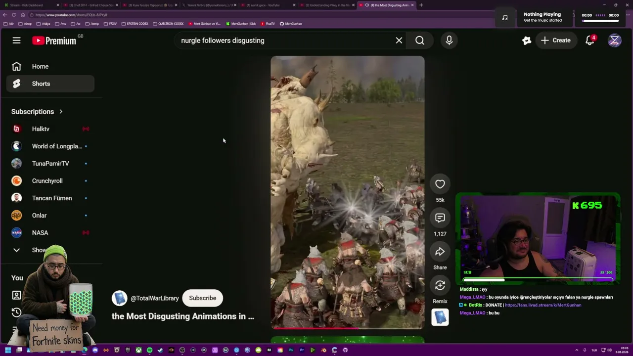Screen dimensions: 633x356
Task: Switch to the 'Stream - Kick Dashboard' tab
Action: [31, 5]
